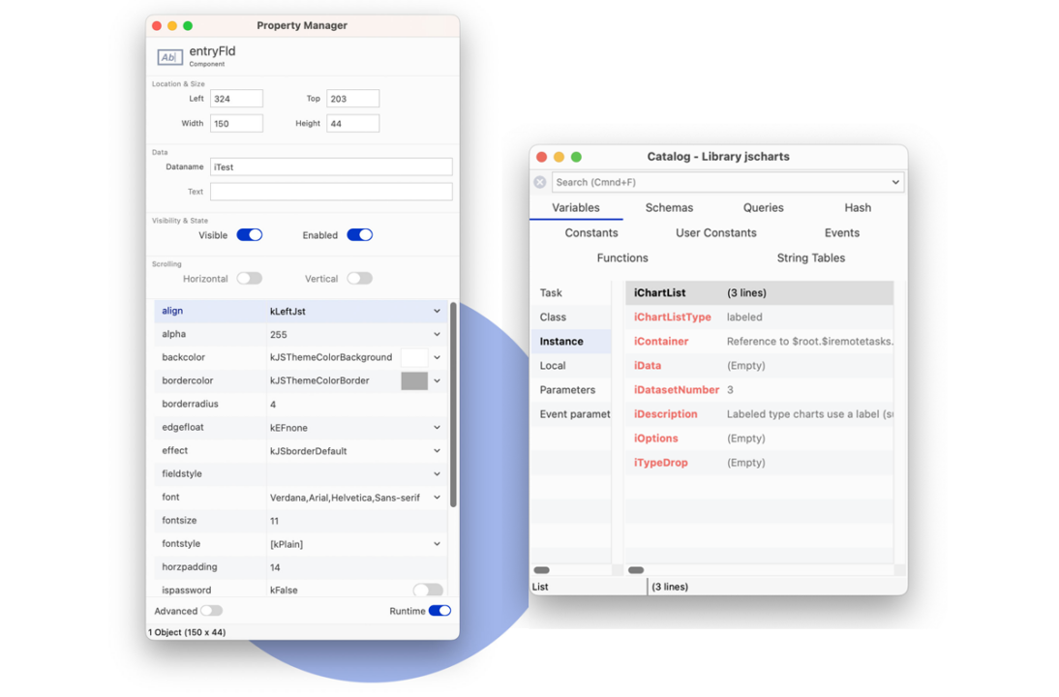Open the effect property dropdown
1059x697 pixels.
437,450
